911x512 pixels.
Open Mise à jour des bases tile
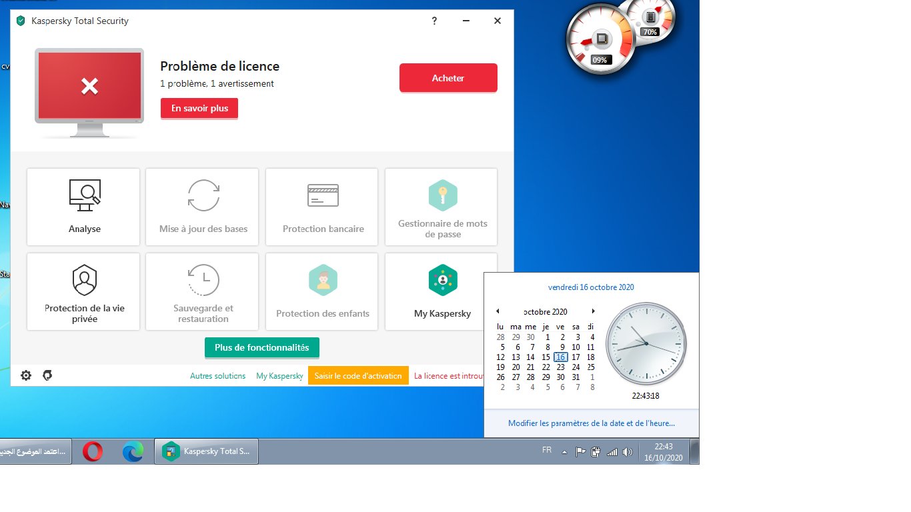tap(202, 207)
